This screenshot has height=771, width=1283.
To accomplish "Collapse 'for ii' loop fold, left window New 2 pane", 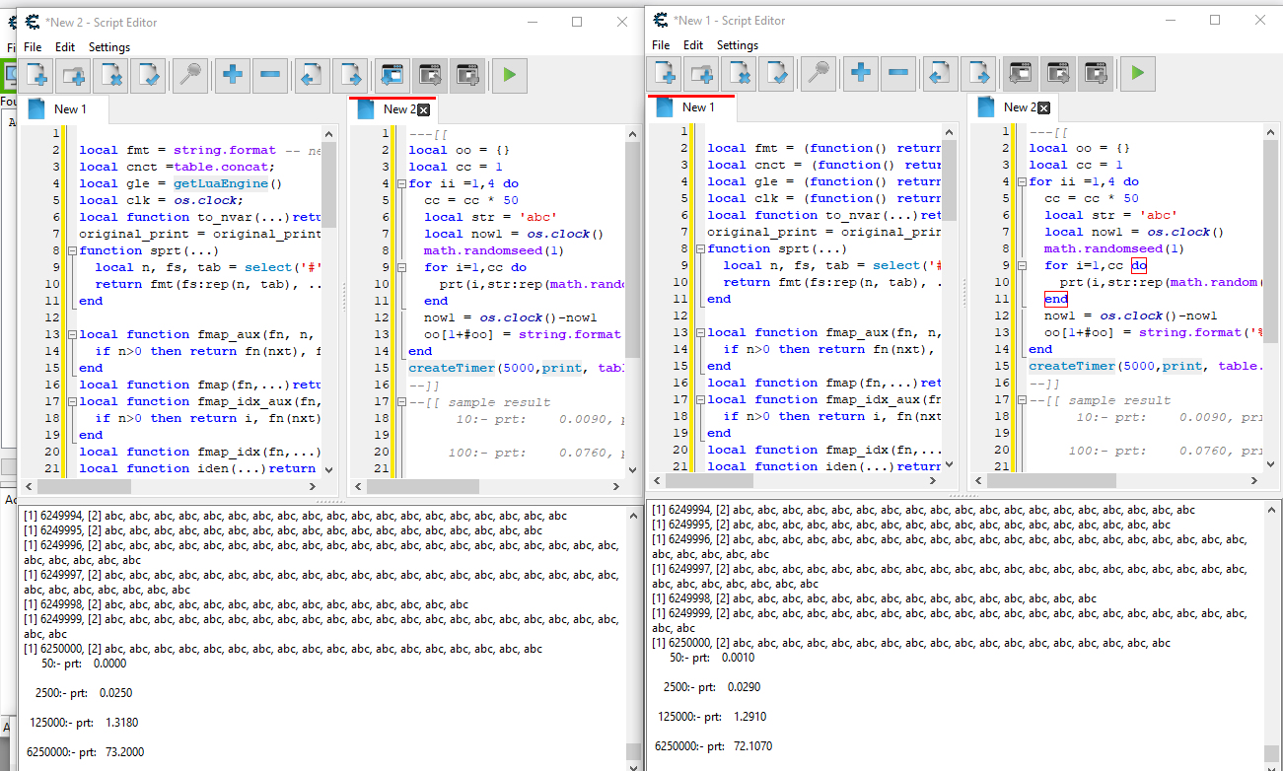I will coord(402,183).
